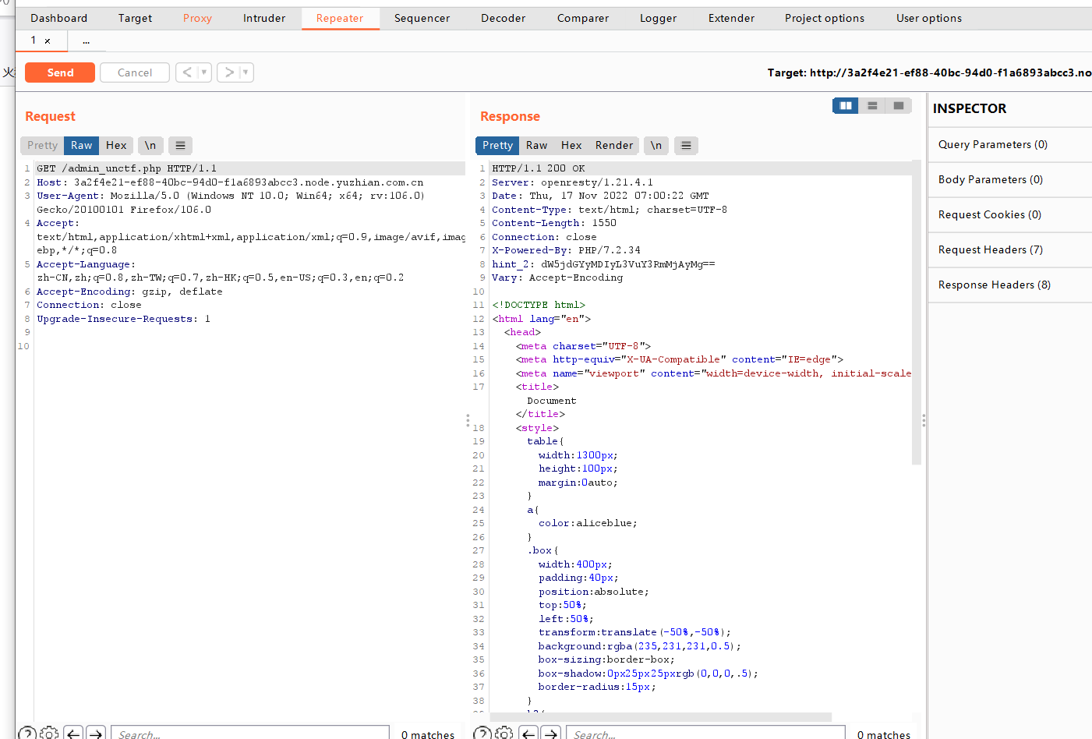Select combined tabbed layout icon

pyautogui.click(x=899, y=105)
